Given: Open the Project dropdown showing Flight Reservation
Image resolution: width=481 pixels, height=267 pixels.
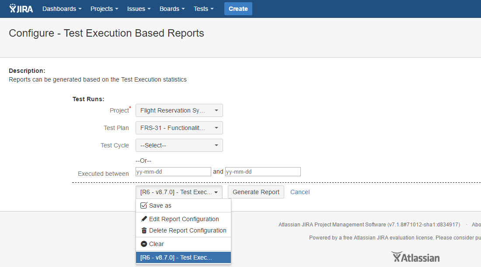Looking at the screenshot, I should [x=179, y=110].
